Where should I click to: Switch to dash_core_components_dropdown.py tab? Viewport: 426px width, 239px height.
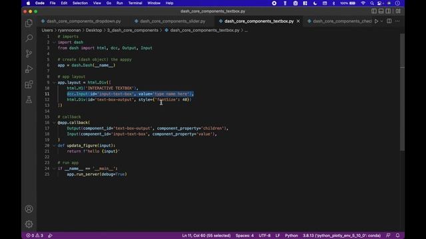[x=81, y=21]
